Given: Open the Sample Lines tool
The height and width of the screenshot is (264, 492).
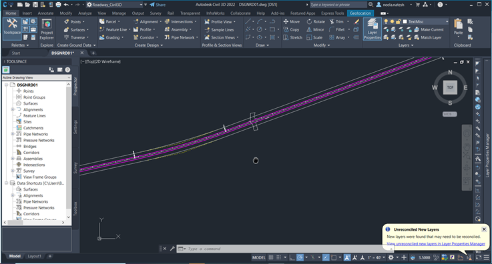Looking at the screenshot, I should pyautogui.click(x=219, y=30).
